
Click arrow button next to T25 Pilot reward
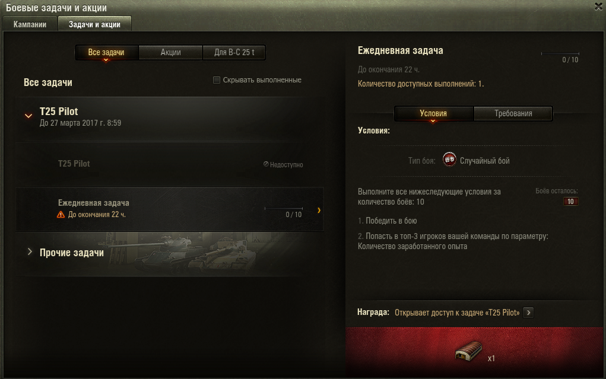(x=528, y=313)
